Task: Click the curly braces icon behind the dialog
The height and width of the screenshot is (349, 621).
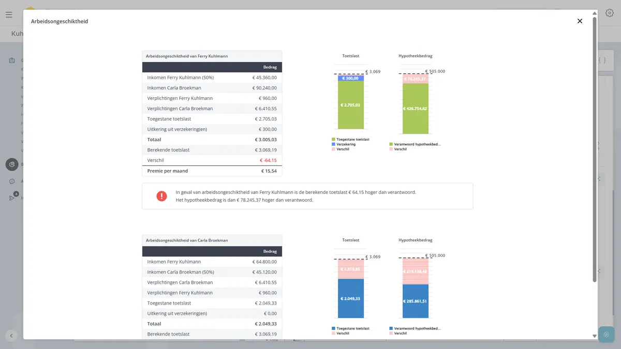Action: (x=602, y=60)
